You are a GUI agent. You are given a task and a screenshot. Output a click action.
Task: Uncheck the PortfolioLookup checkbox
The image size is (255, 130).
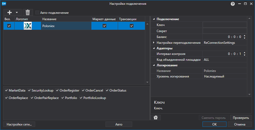tap(81, 98)
